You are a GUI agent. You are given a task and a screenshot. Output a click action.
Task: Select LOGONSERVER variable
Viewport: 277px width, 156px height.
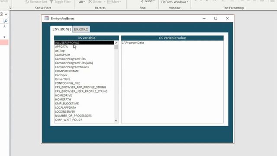pyautogui.click(x=84, y=112)
